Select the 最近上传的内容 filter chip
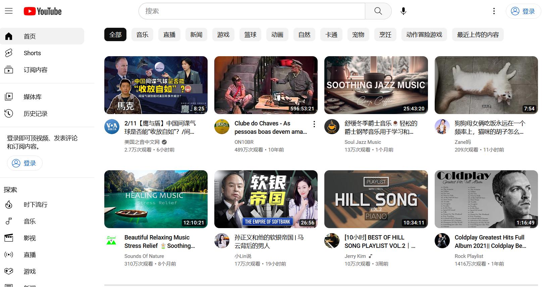Viewport: 542px width, 287px height. (478, 34)
